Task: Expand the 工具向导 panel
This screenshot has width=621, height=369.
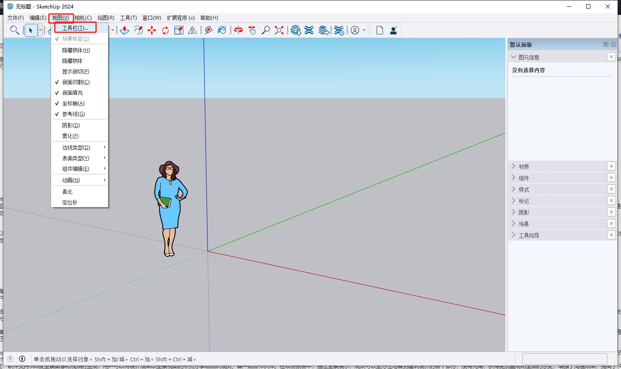Action: [513, 235]
